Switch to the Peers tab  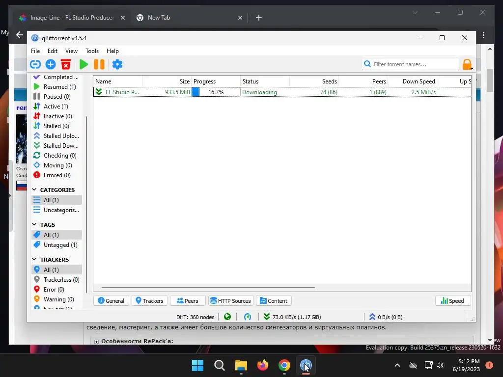pyautogui.click(x=188, y=301)
